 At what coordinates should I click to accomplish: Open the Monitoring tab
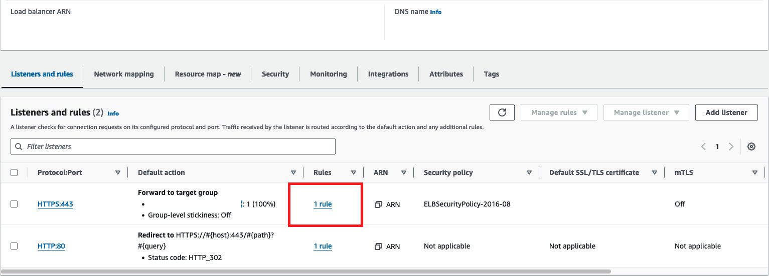(x=328, y=74)
